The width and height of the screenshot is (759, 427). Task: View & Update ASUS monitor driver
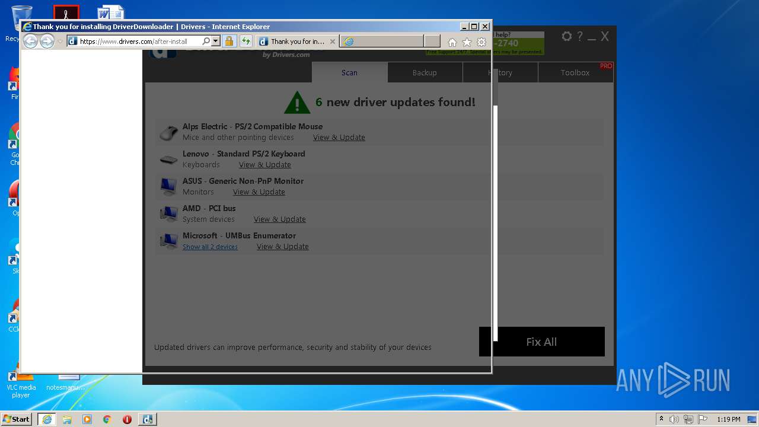[259, 192]
